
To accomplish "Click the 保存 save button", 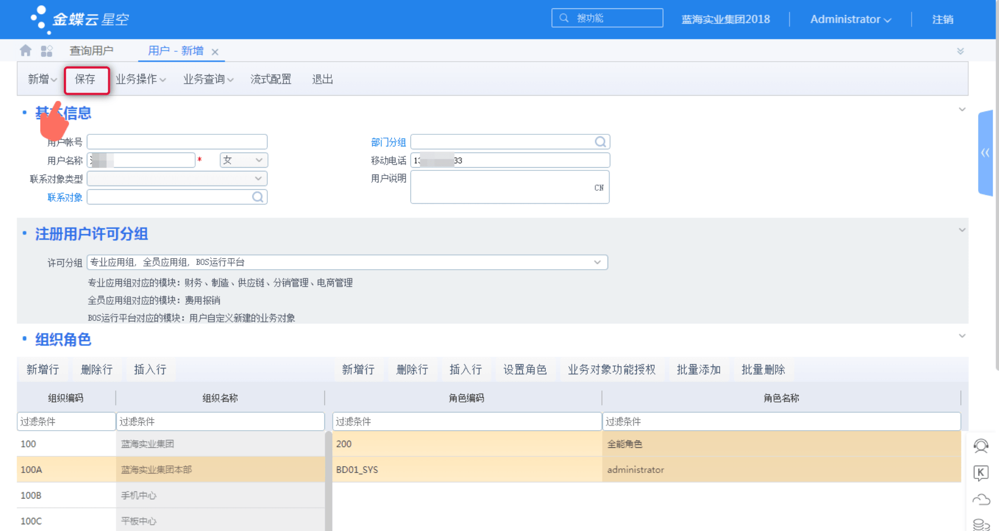I will tap(86, 79).
